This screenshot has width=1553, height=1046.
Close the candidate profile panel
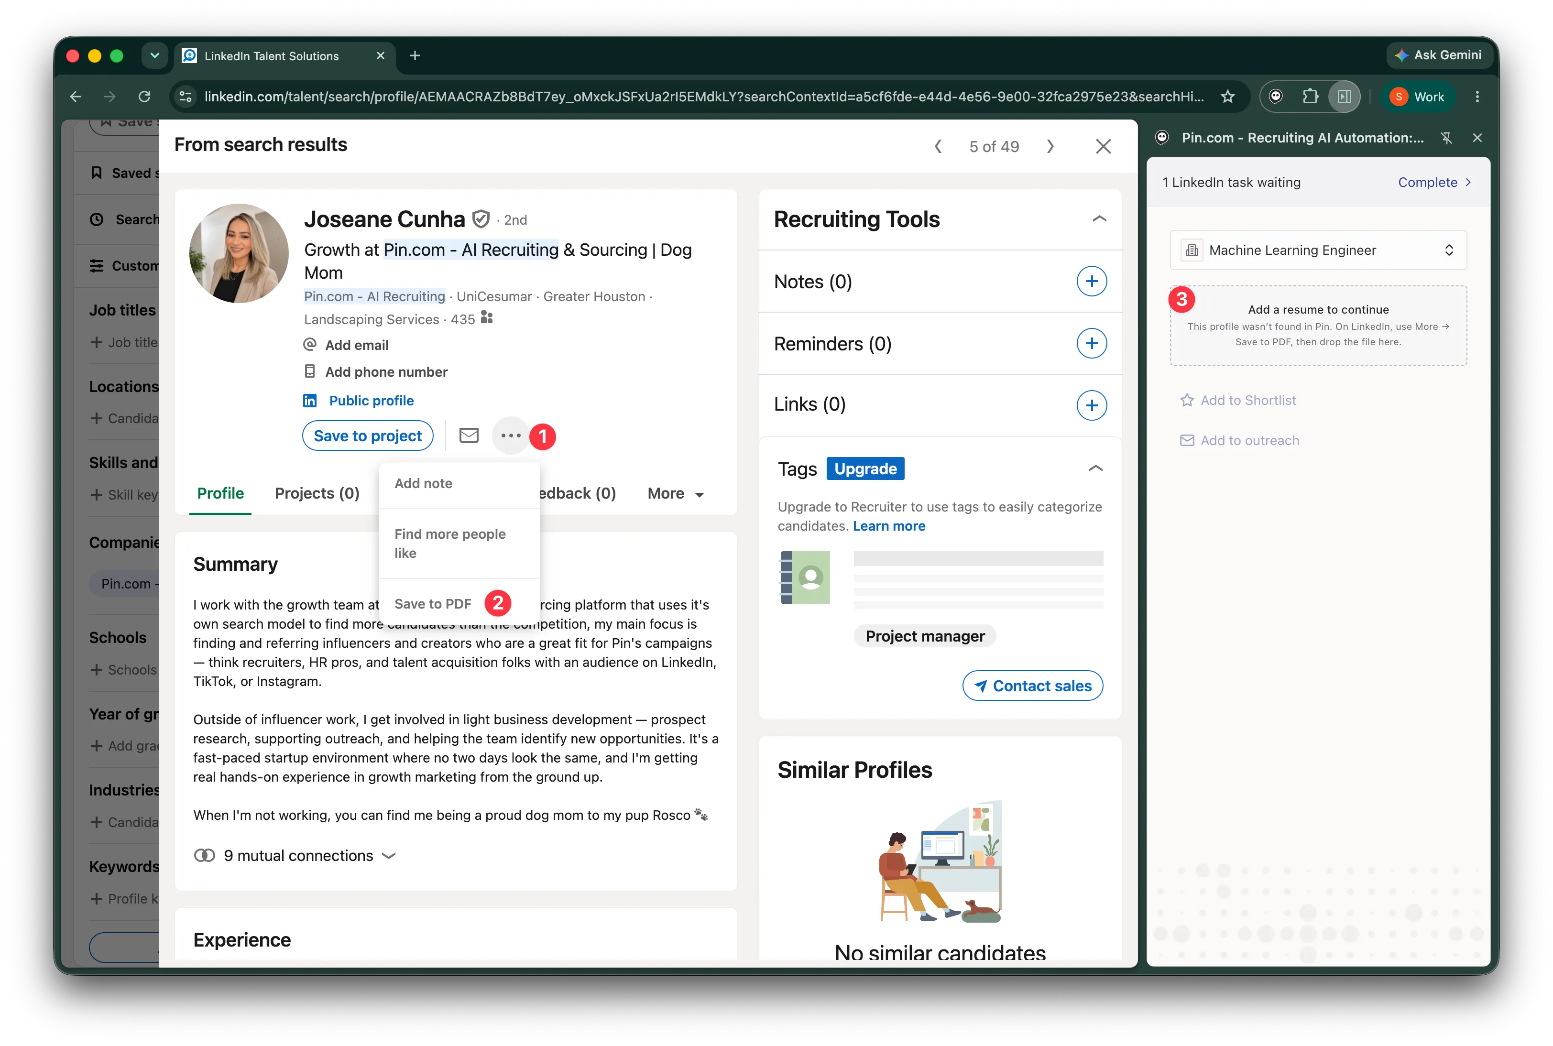pyautogui.click(x=1103, y=146)
